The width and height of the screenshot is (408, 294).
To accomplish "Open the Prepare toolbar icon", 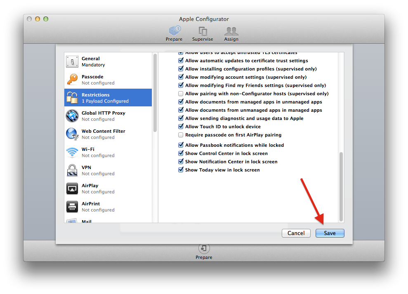I will click(175, 31).
